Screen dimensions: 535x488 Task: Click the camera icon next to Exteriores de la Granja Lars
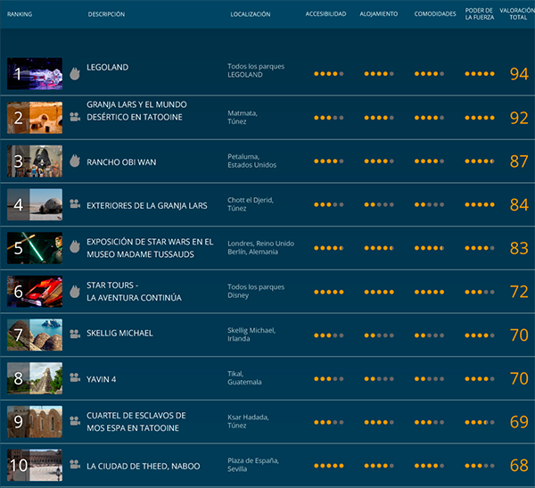[75, 204]
